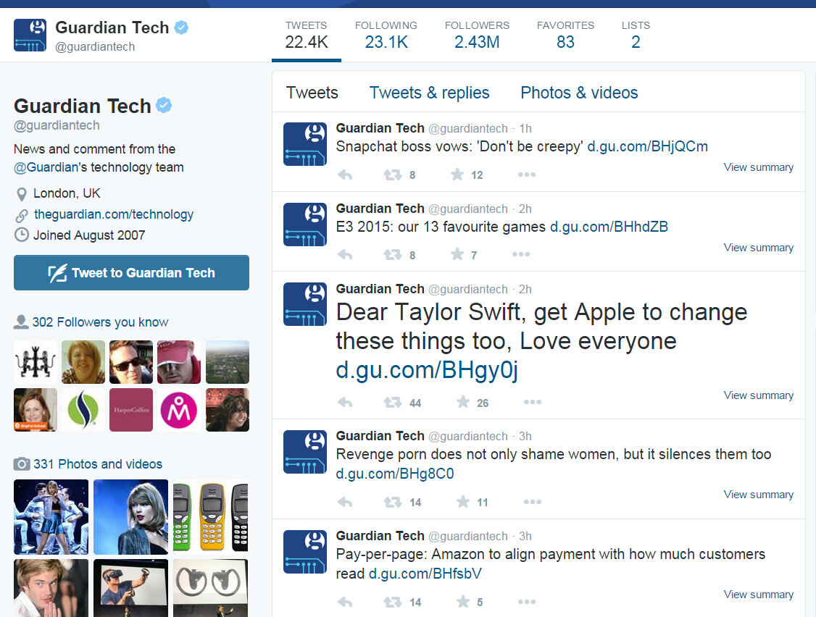Reply to the E3 2015 tweet

tap(345, 255)
